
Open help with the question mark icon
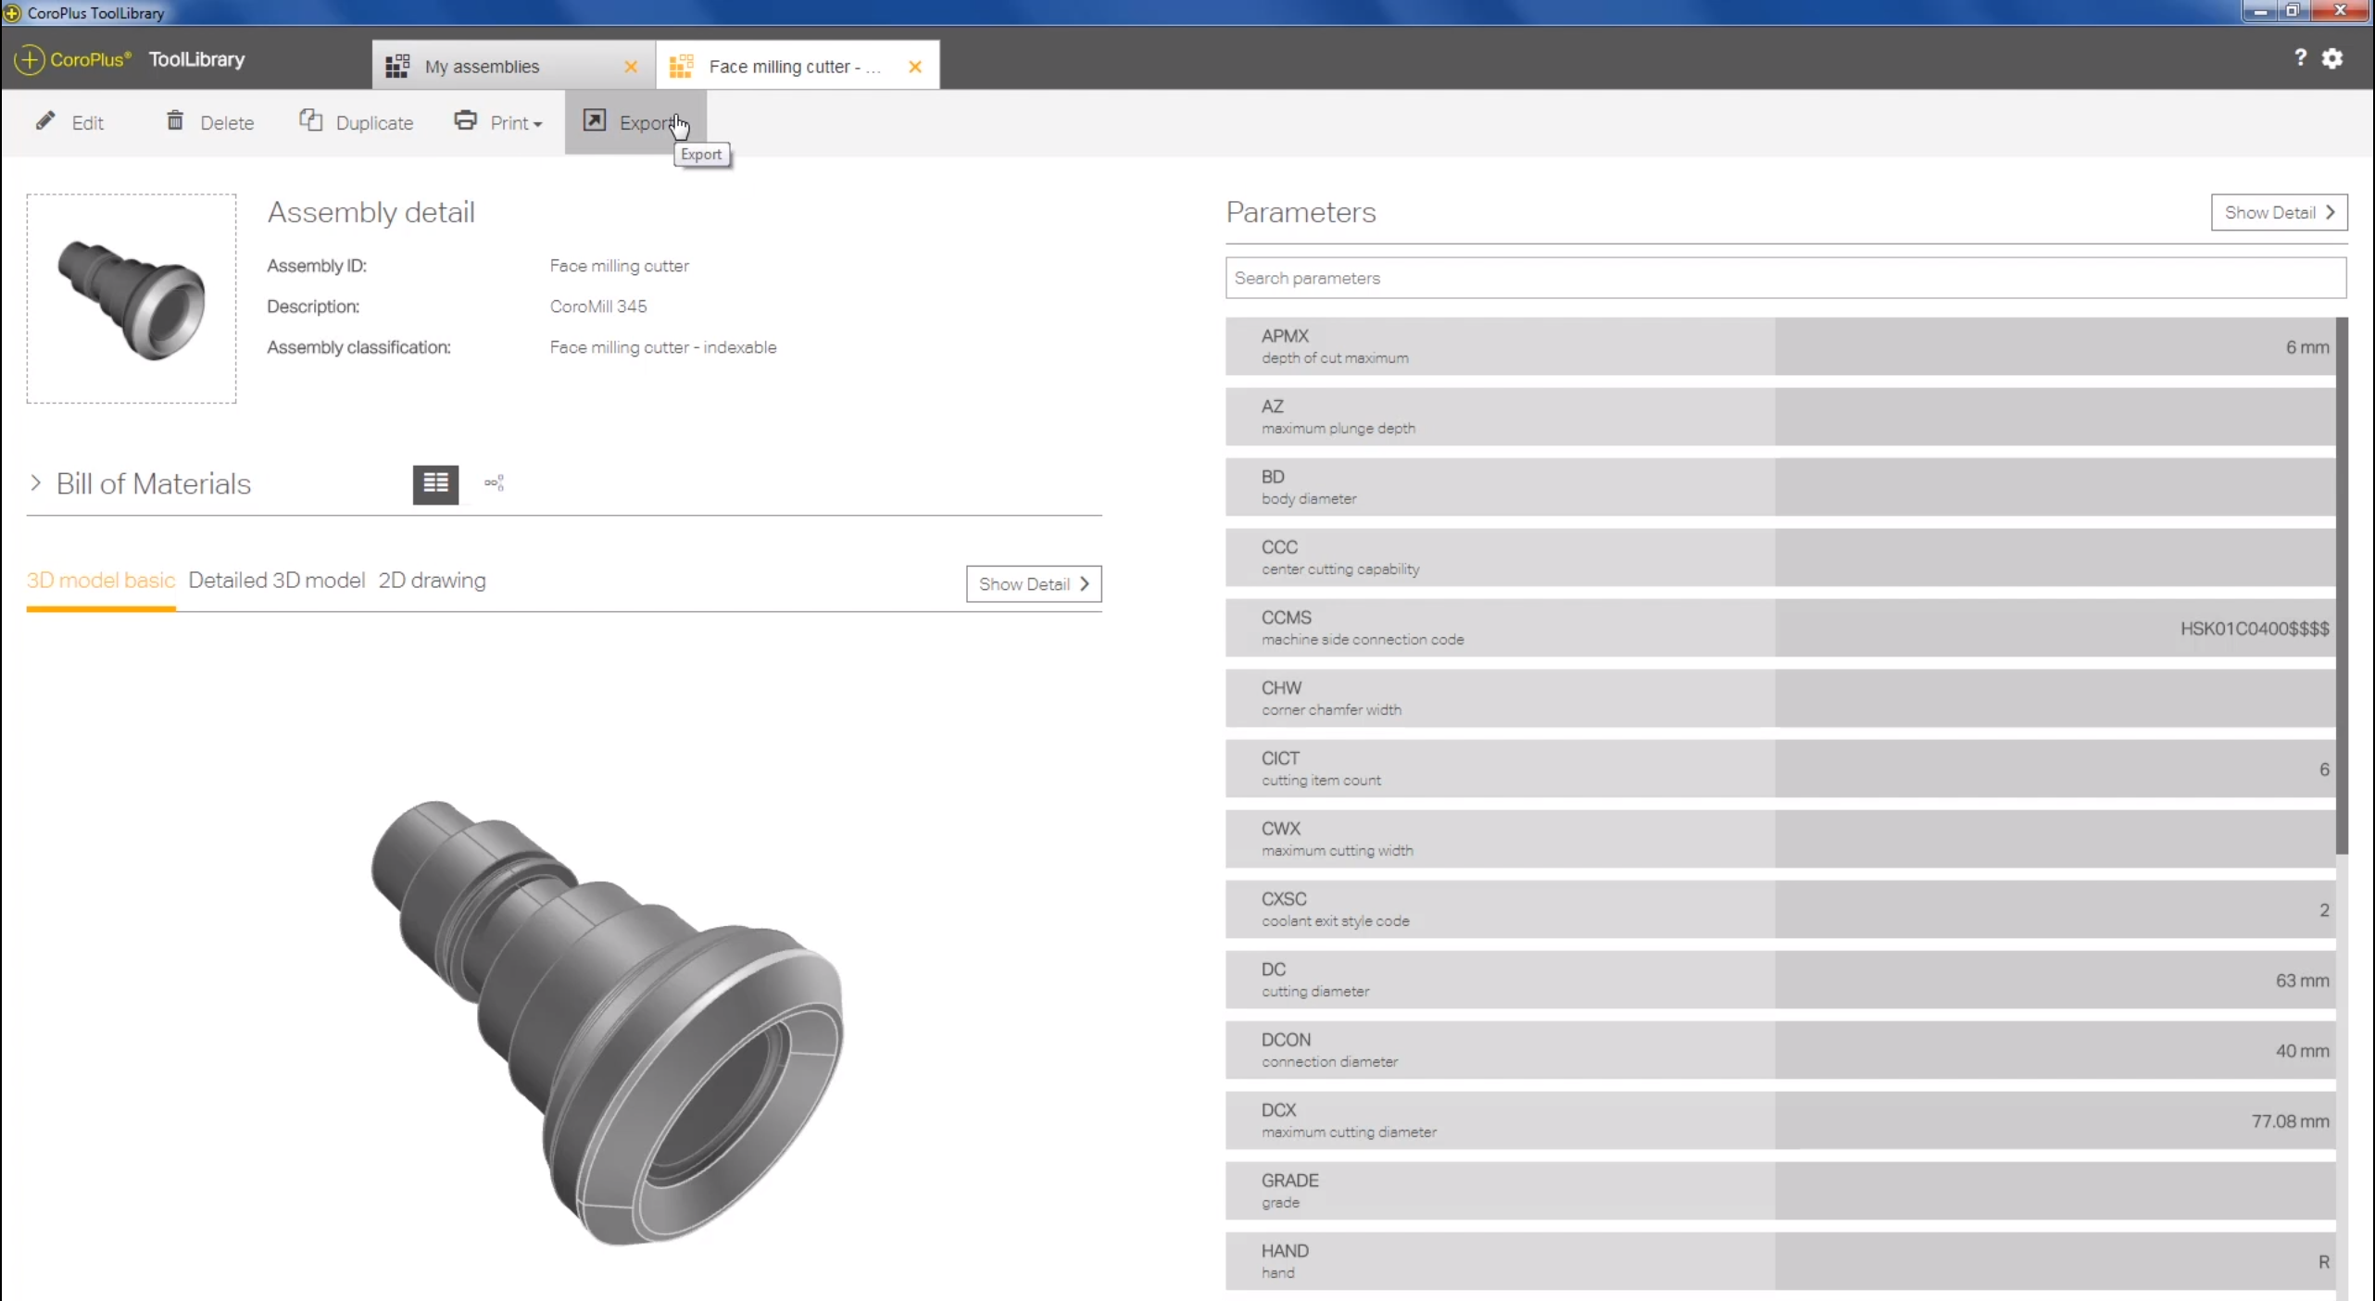pyautogui.click(x=2300, y=58)
